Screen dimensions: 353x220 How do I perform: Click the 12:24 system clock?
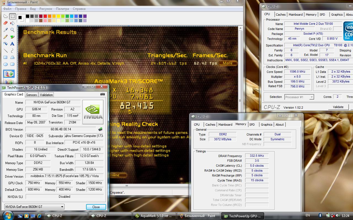(346, 216)
